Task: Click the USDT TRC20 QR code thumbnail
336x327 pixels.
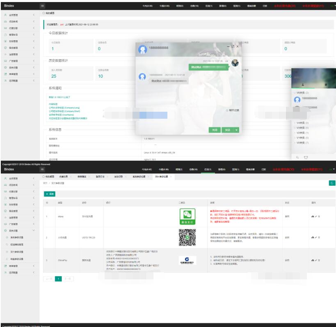Action: tap(187, 237)
